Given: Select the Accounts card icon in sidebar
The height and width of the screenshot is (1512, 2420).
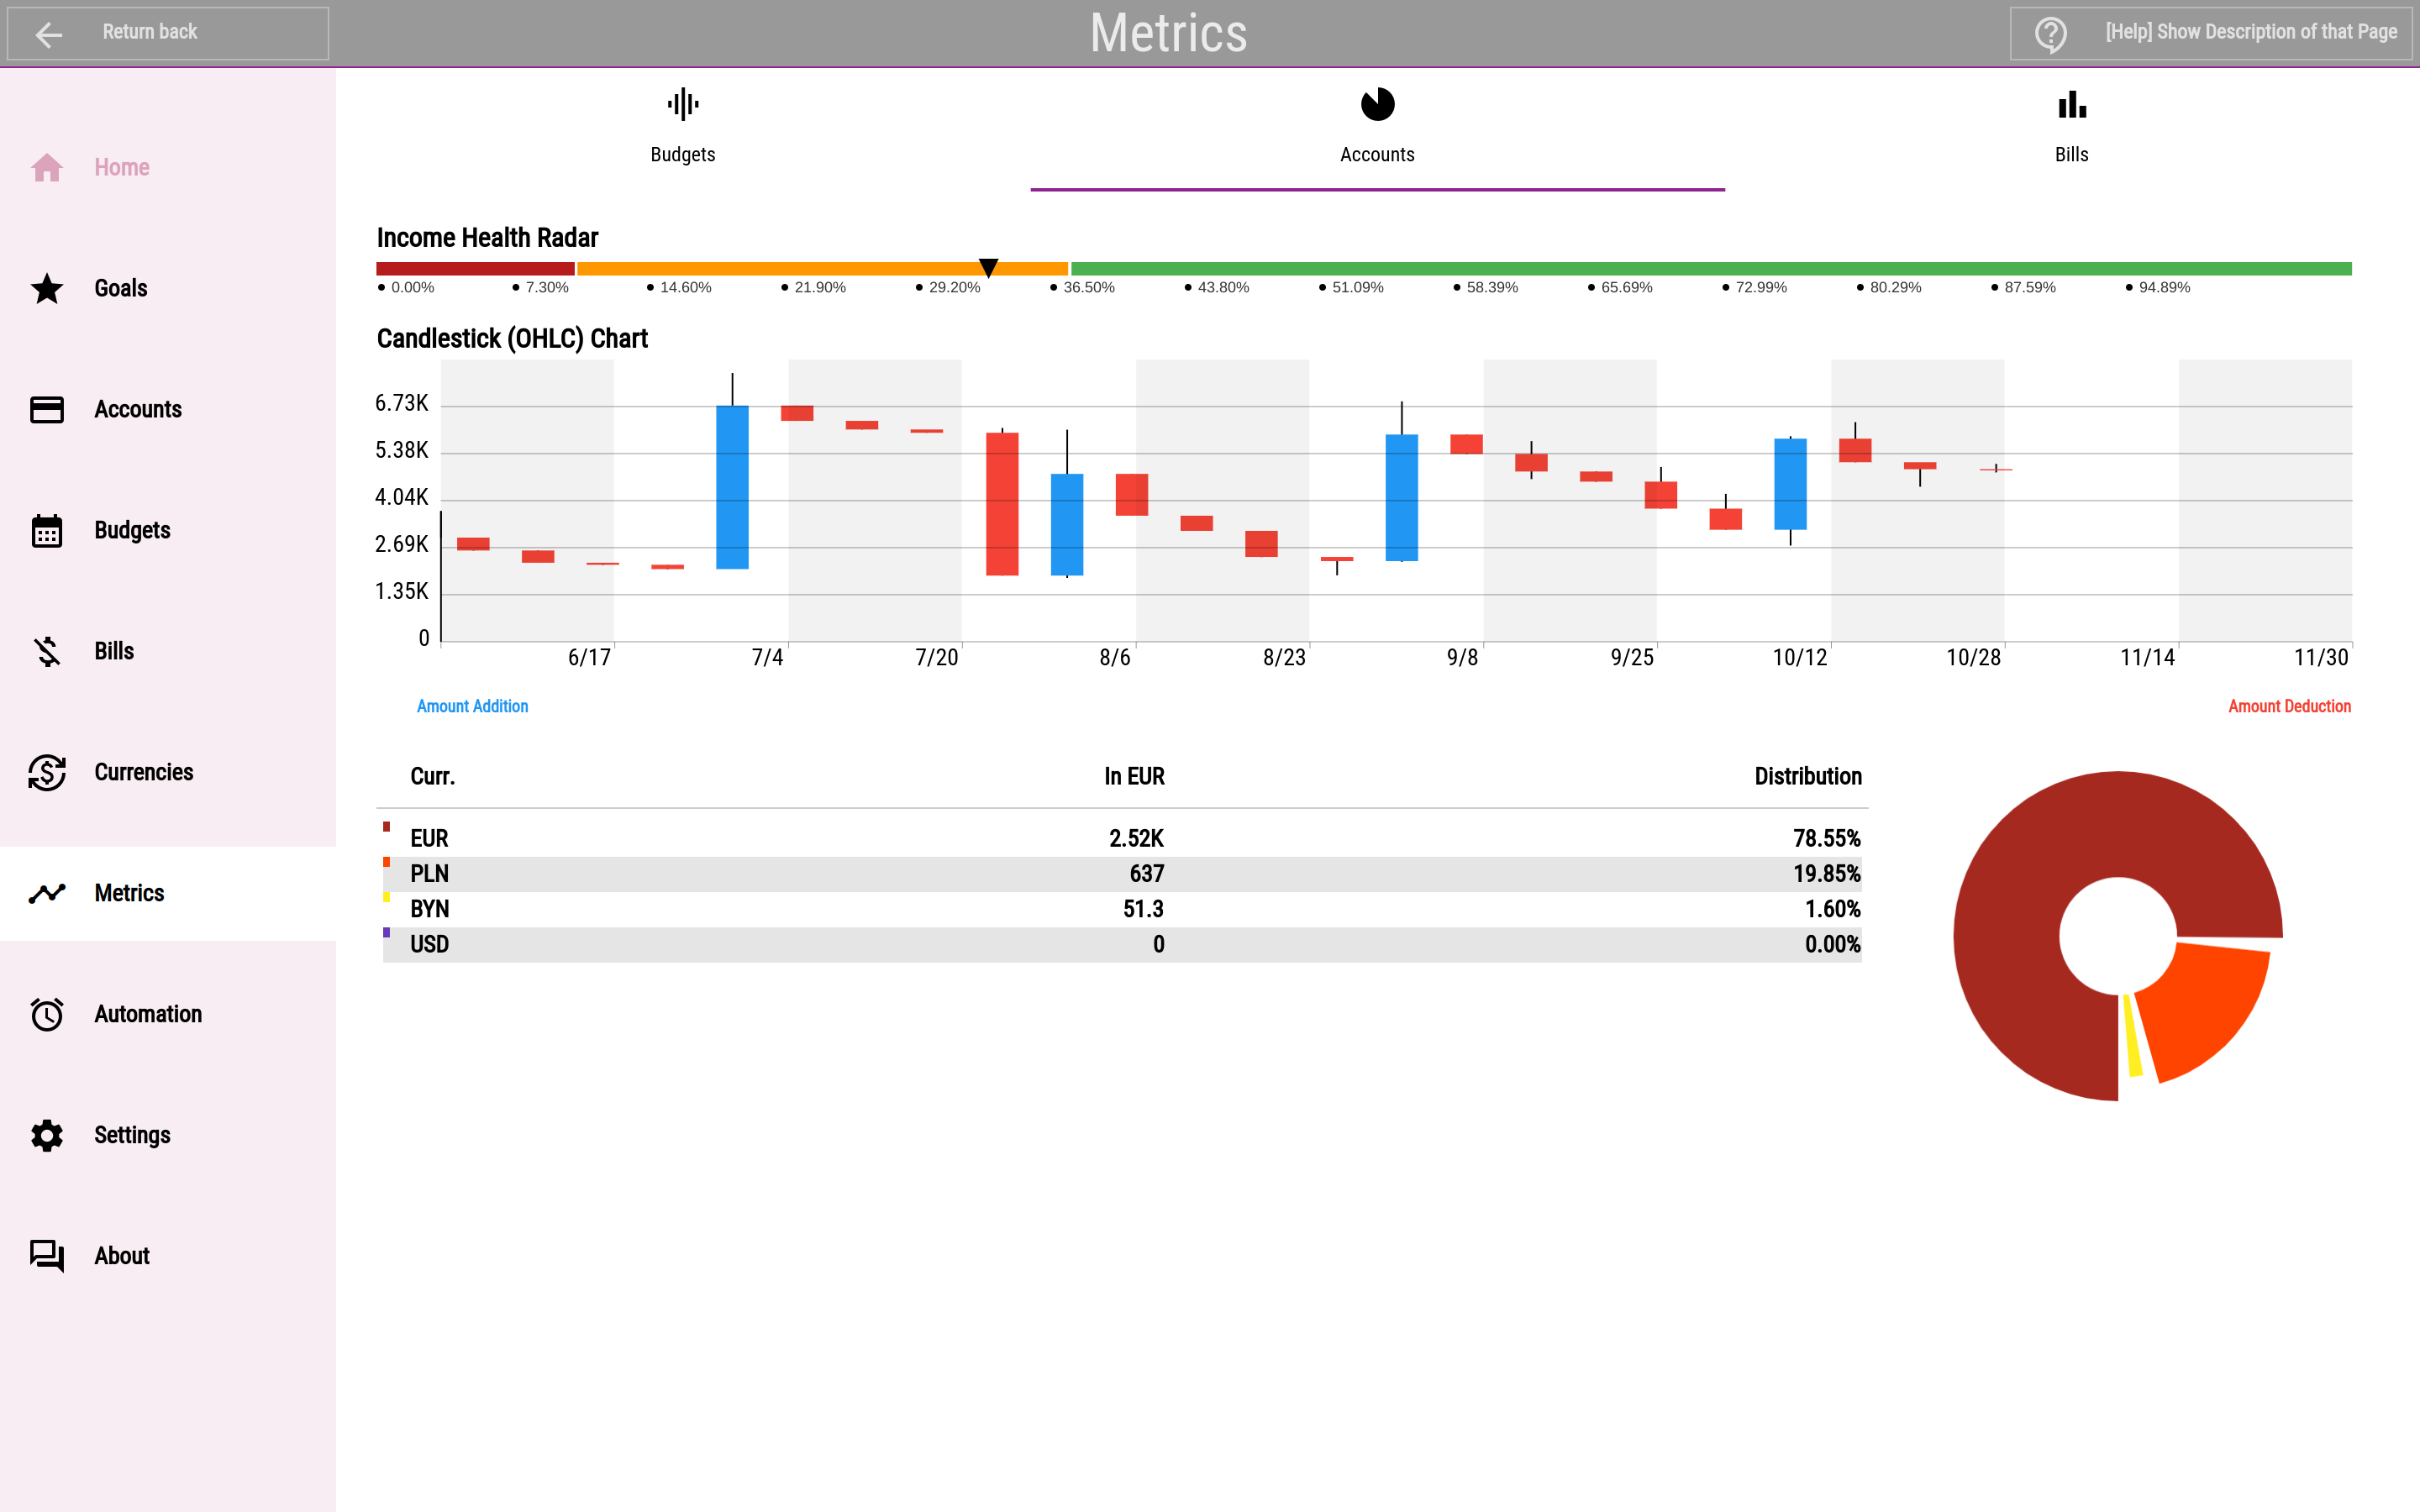Looking at the screenshot, I should pos(47,409).
